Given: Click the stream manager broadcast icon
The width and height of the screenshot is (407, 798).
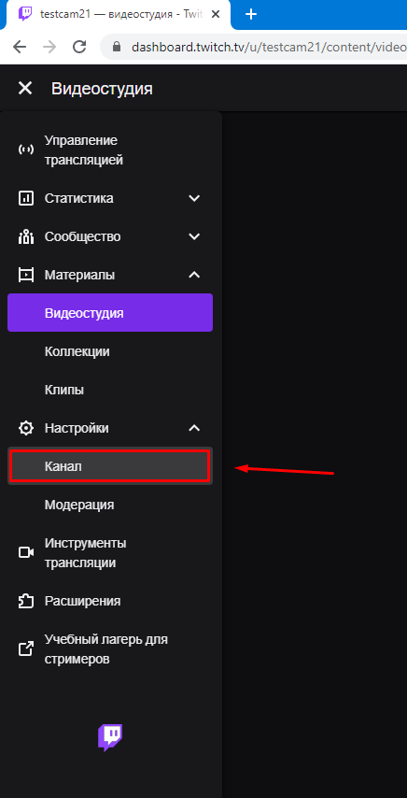Looking at the screenshot, I should coord(26,150).
